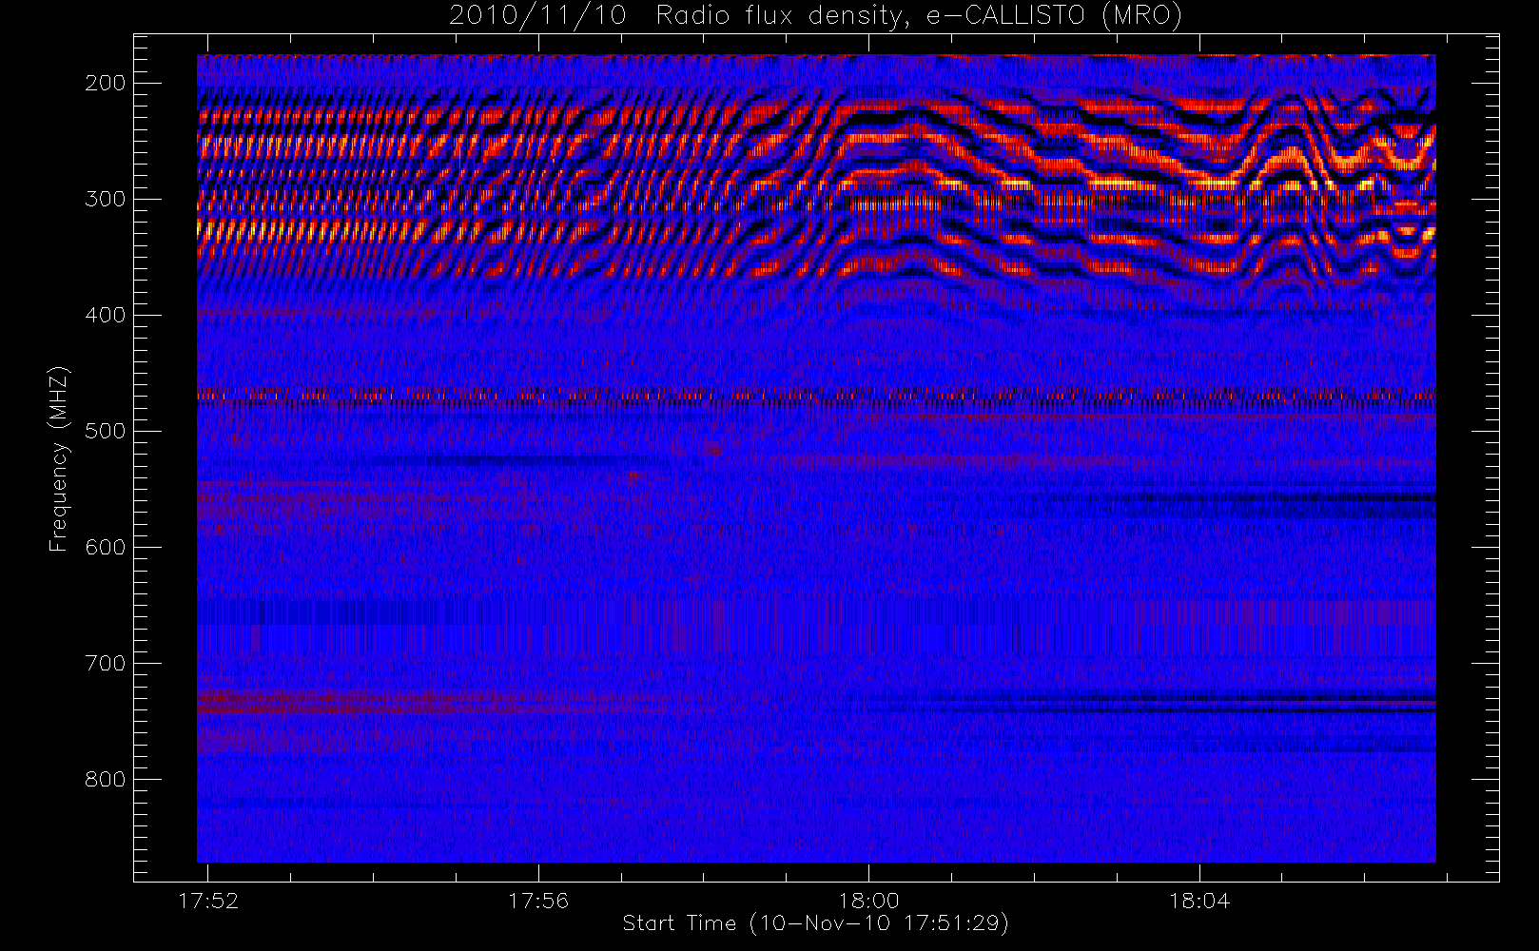Click the 300 frequency tick label
The height and width of the screenshot is (951, 1539).
click(105, 199)
